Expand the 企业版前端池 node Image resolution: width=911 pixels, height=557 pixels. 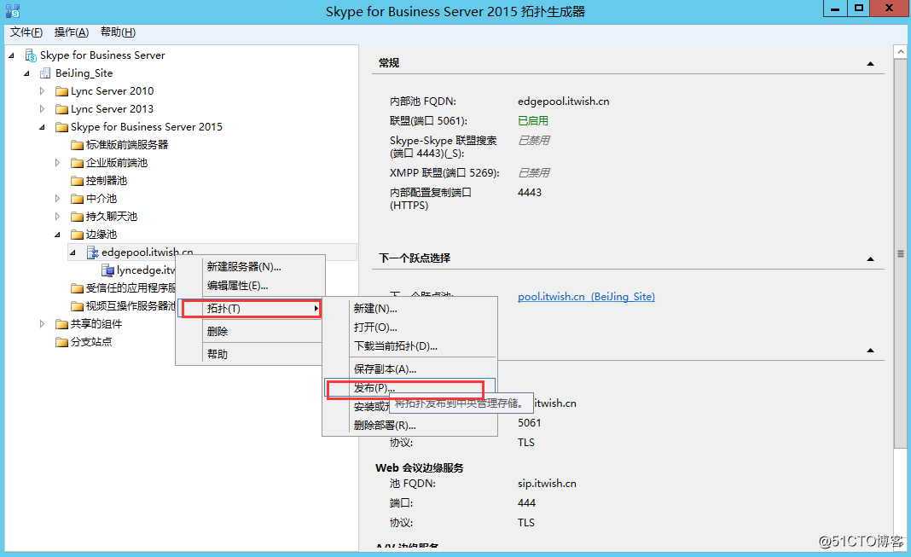click(x=57, y=163)
